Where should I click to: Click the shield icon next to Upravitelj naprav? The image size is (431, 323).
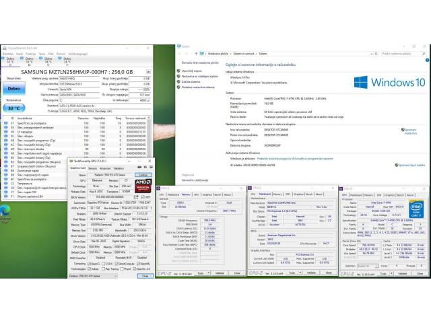[178, 71]
